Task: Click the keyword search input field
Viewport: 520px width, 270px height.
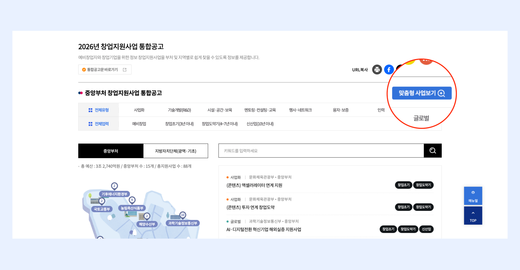Action: (x=321, y=151)
